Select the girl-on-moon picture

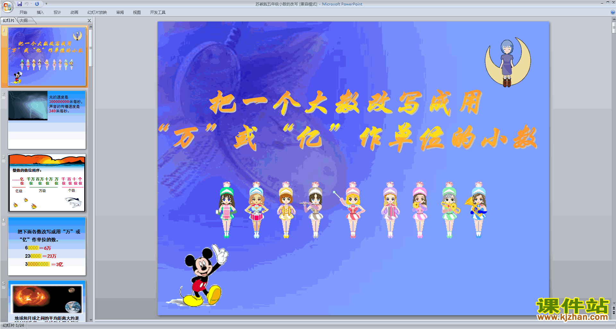(508, 62)
